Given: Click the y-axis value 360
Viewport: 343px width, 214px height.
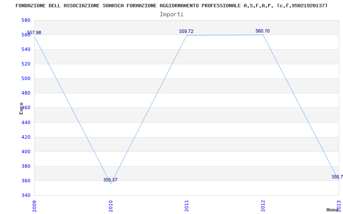Looking at the screenshot, I should 26,181.
